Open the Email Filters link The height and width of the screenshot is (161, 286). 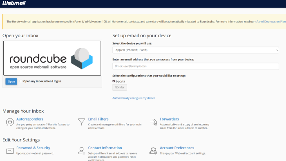click(x=98, y=119)
